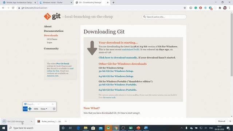Click the Windows taskbar search box
This screenshot has width=233, height=131.
coord(33,128)
